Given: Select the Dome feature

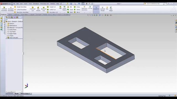Looking at the screenshot, I should point(77,10).
